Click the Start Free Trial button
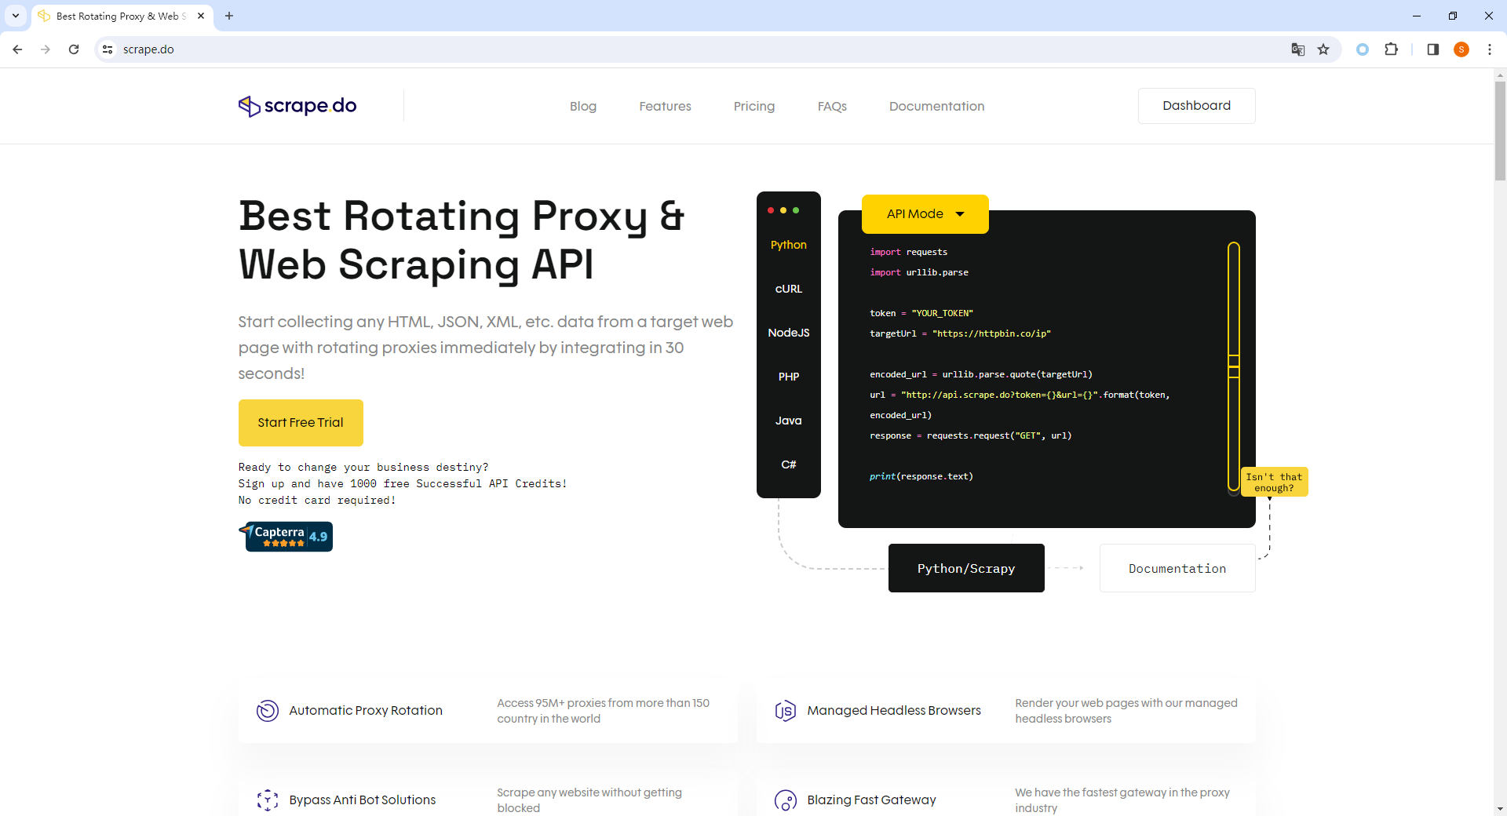Viewport: 1507px width, 816px height. [x=301, y=423]
